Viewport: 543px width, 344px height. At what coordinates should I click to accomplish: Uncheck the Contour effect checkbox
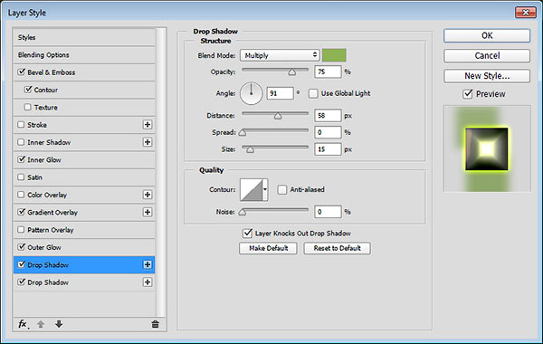point(28,90)
